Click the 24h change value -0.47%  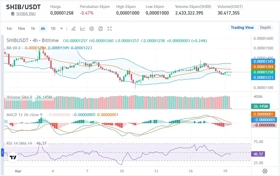tap(87, 13)
